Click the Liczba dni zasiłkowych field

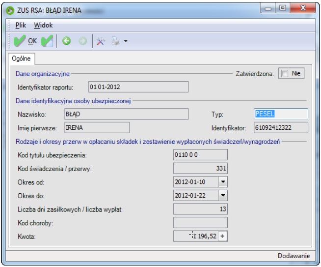(200, 209)
